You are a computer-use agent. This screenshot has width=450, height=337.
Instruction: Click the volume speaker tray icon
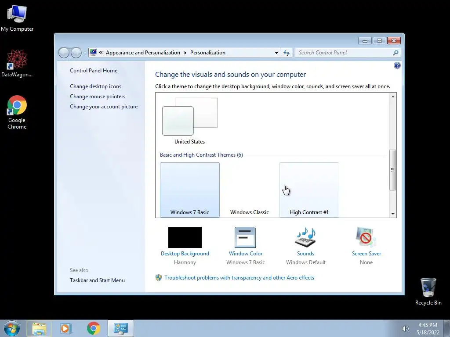(405, 329)
